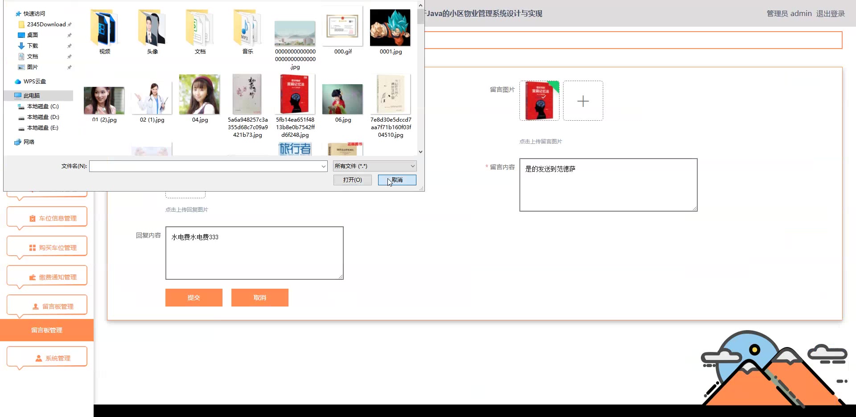Click the 缴费通知管理 menu icon

click(33, 277)
